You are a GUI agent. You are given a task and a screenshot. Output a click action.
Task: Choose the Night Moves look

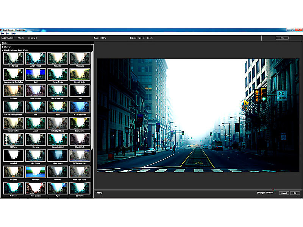pos(58,155)
